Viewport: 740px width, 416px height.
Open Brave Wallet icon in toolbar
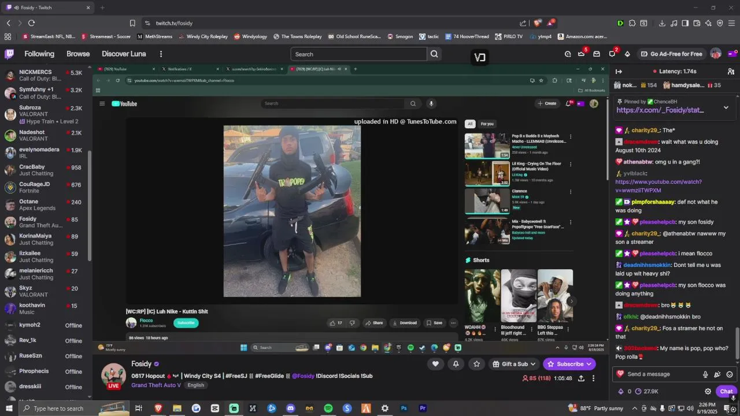coord(697,23)
